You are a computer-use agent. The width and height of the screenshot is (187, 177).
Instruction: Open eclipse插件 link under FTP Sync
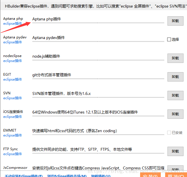pos(13,154)
